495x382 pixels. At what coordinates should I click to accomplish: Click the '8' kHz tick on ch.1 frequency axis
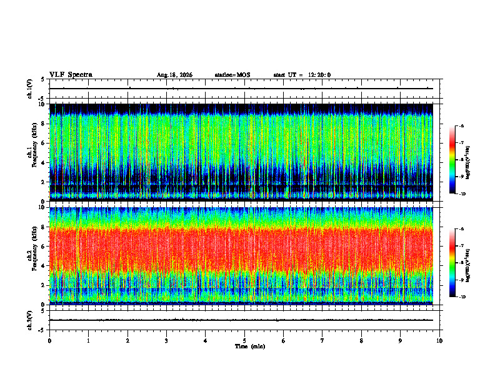[44, 124]
